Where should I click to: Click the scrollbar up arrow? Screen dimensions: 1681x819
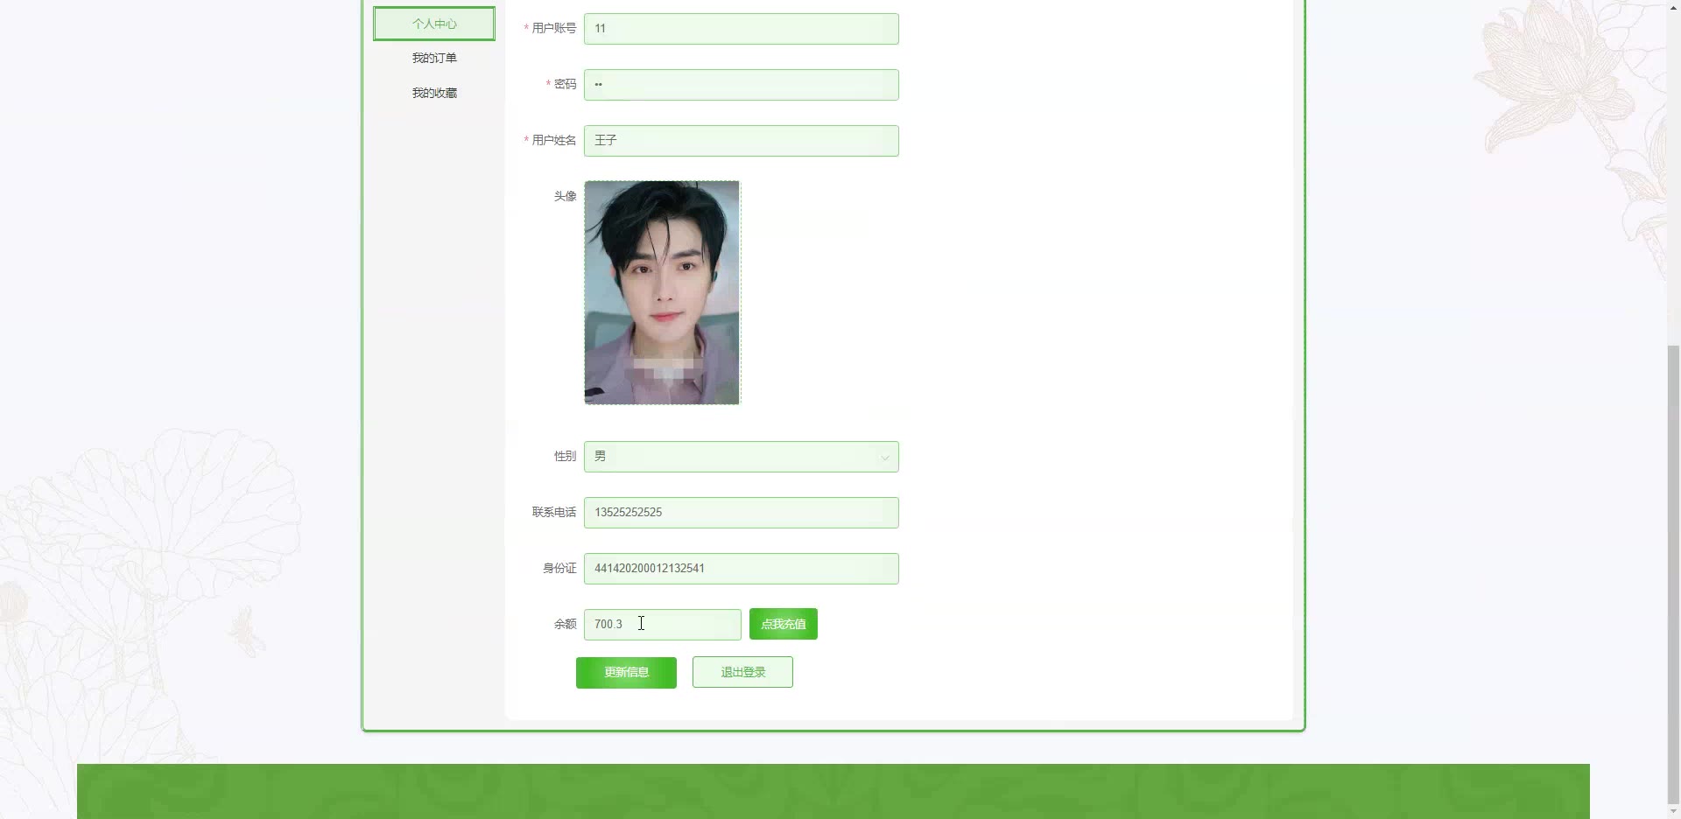point(1673,7)
